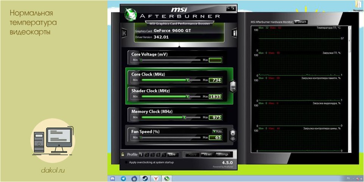Select profile slot 2
Viewport: 364px width, 182px height.
click(x=147, y=154)
